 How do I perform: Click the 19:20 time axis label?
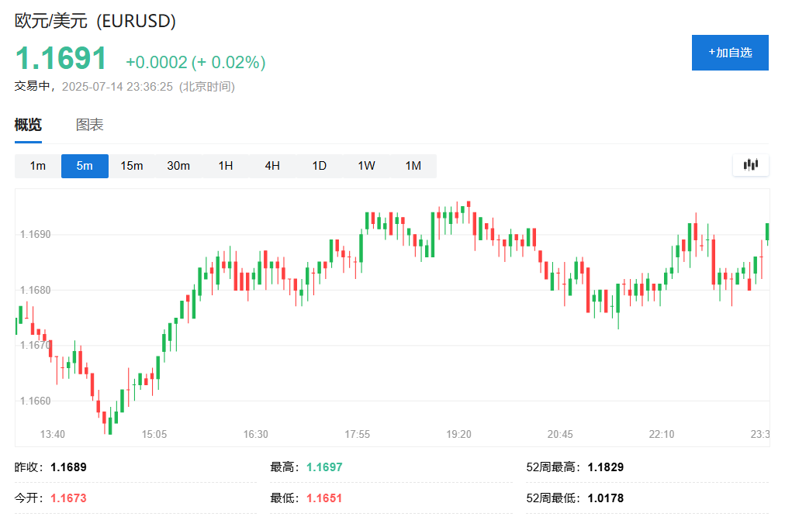[x=458, y=434]
